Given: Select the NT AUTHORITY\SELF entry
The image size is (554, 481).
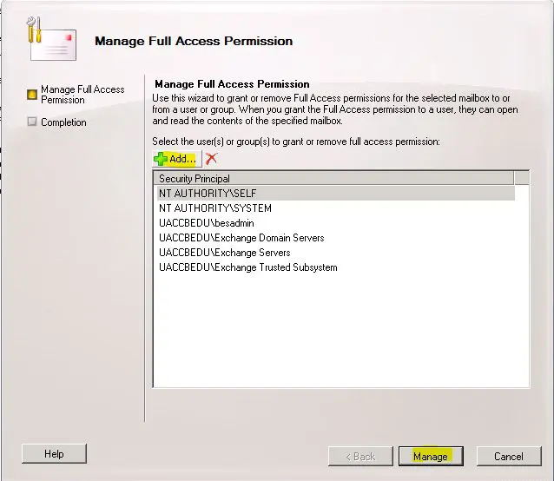Looking at the screenshot, I should pyautogui.click(x=208, y=193).
